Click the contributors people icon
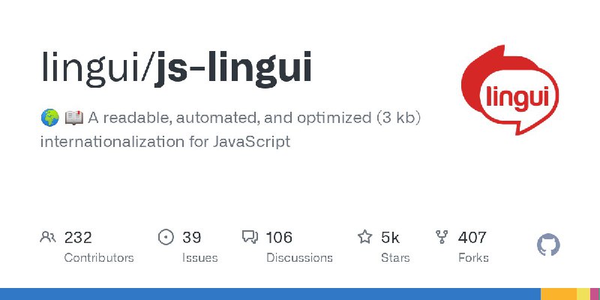 [48, 237]
